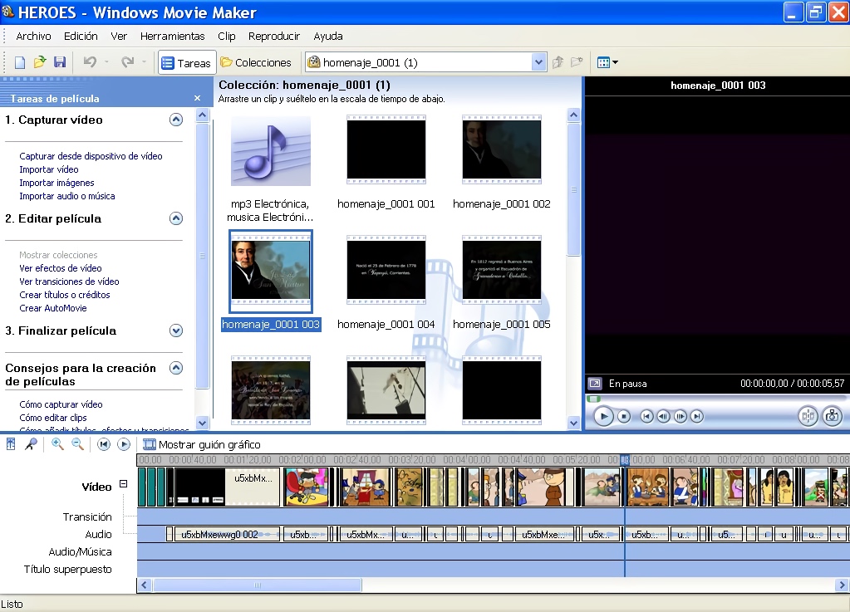Switch to Mostrar guión gráfico view

pos(202,444)
